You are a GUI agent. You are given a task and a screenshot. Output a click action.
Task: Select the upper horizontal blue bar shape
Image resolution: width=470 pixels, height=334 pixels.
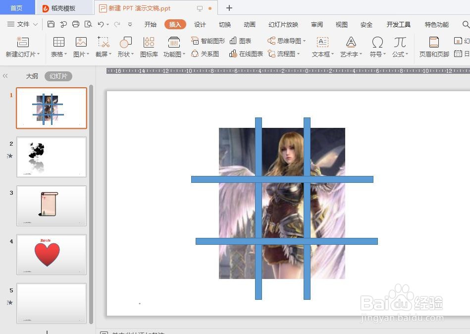pos(282,179)
